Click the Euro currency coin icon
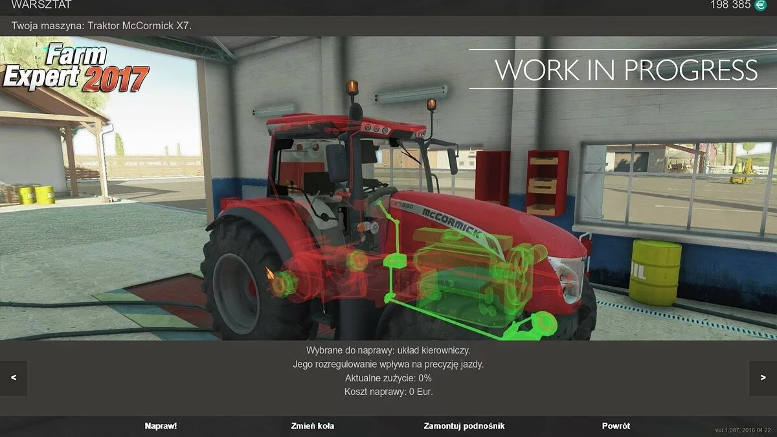Viewport: 777px width, 437px height. coord(760,5)
